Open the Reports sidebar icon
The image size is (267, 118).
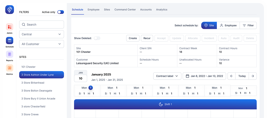click(x=9, y=54)
